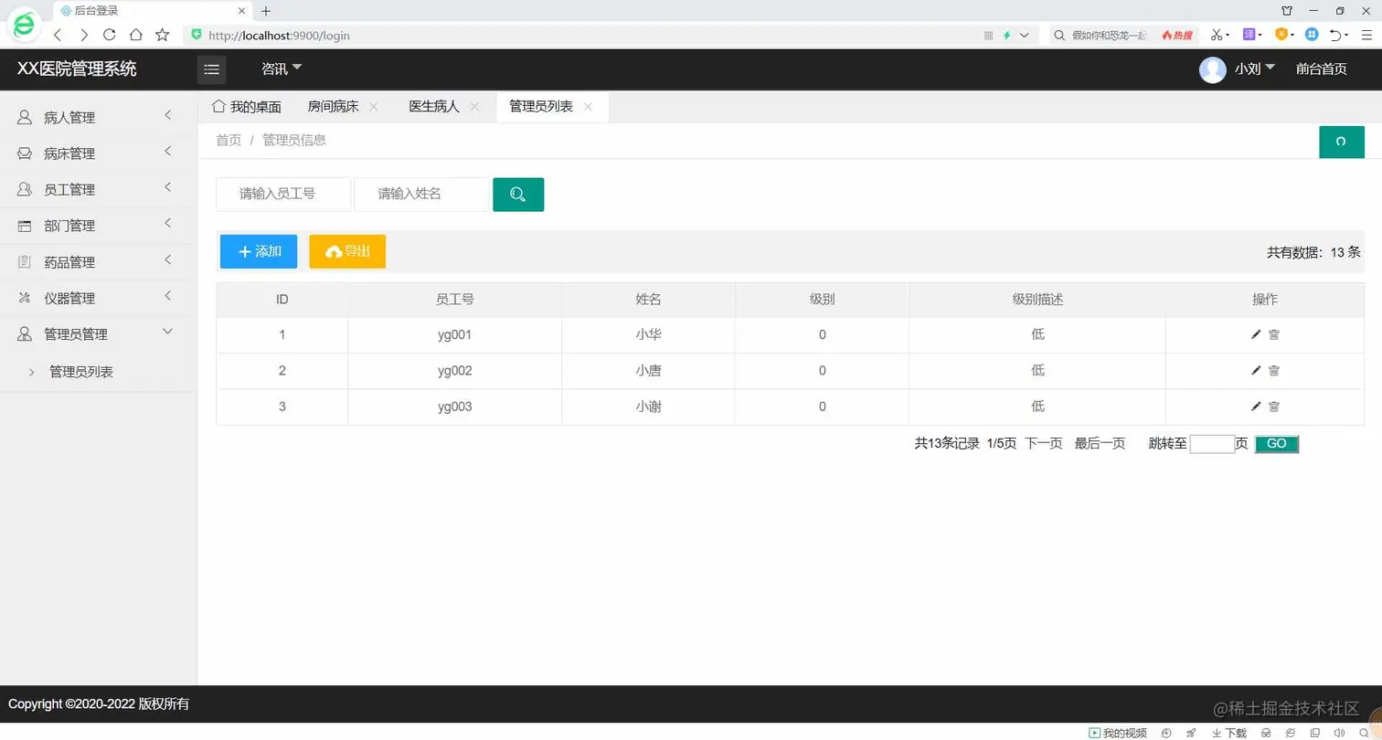Focus the 请输入姓名 input field
The height and width of the screenshot is (740, 1382).
pyautogui.click(x=421, y=194)
